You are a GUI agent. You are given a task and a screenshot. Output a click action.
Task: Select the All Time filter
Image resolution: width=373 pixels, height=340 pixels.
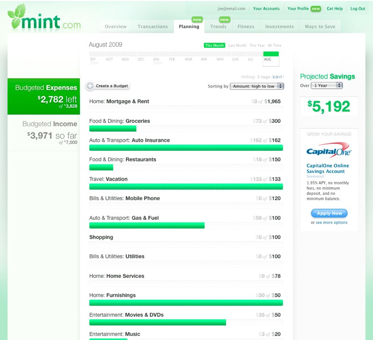coord(274,45)
